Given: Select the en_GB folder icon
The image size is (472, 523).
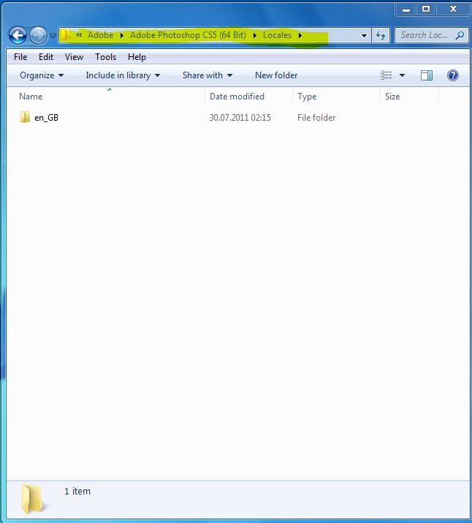Looking at the screenshot, I should click(25, 117).
